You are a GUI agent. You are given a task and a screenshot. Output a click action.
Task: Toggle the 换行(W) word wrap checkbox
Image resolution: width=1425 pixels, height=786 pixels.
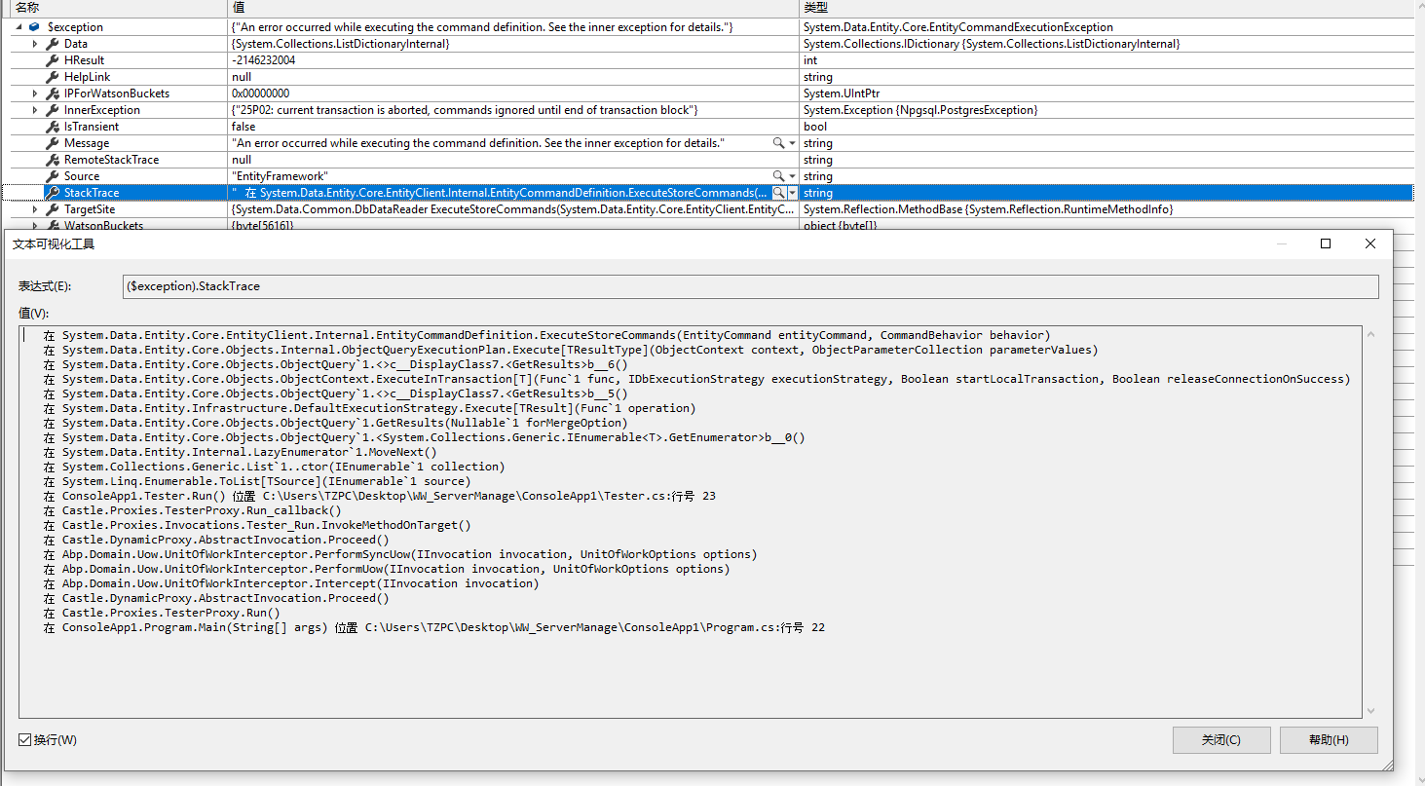tap(25, 740)
